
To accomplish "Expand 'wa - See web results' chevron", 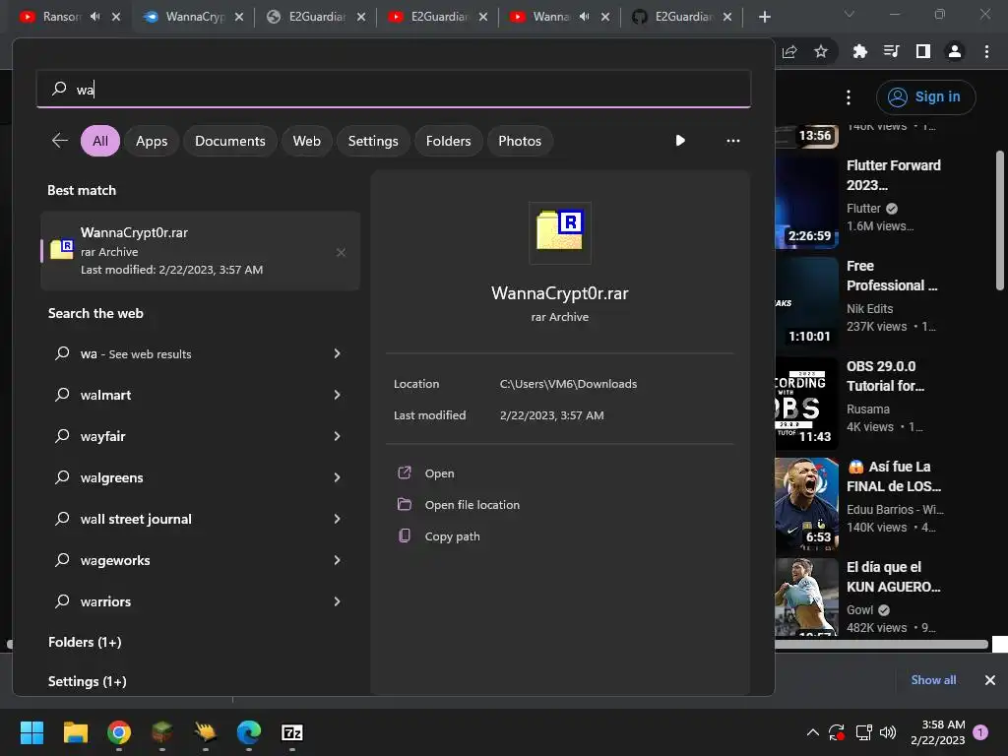I will [x=337, y=353].
